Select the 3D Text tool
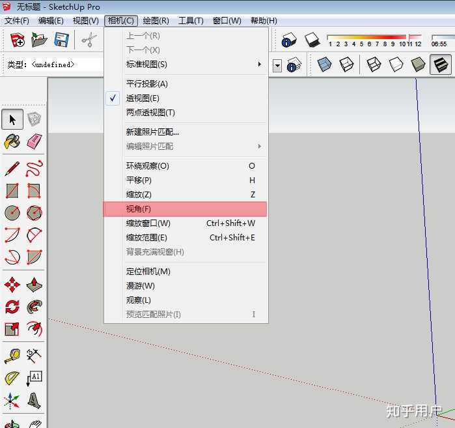Screen dimensions: 455x428 point(34,401)
